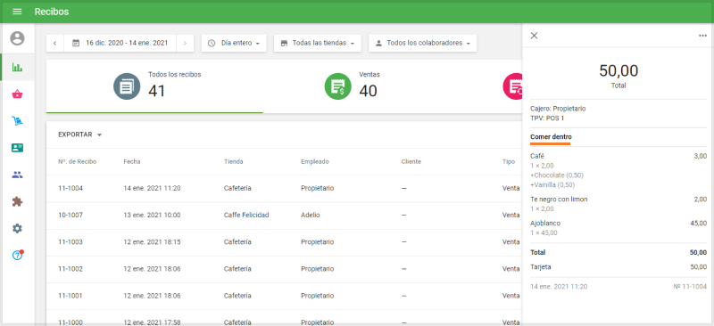The height and width of the screenshot is (326, 714).
Task: Click the Cliente column header
Action: 411,161
